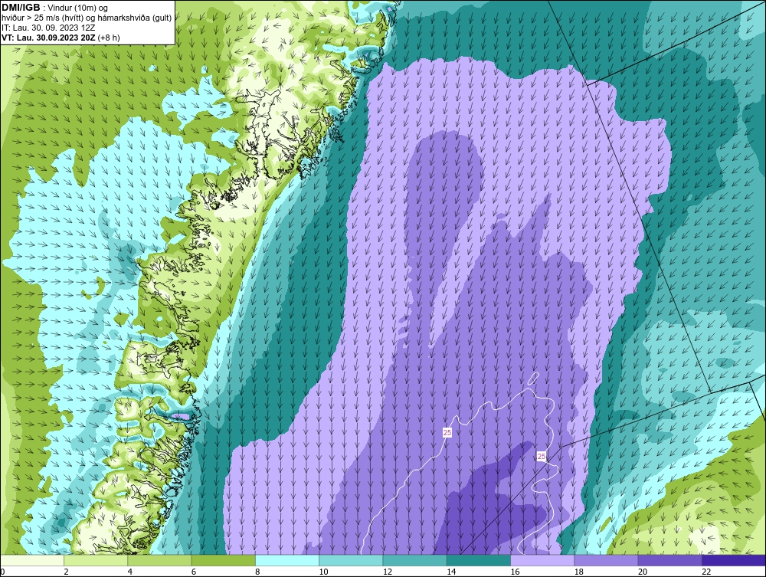766x577 pixels.
Task: Click the 12–14 m/s teal legend swatch
Action: tap(414, 560)
